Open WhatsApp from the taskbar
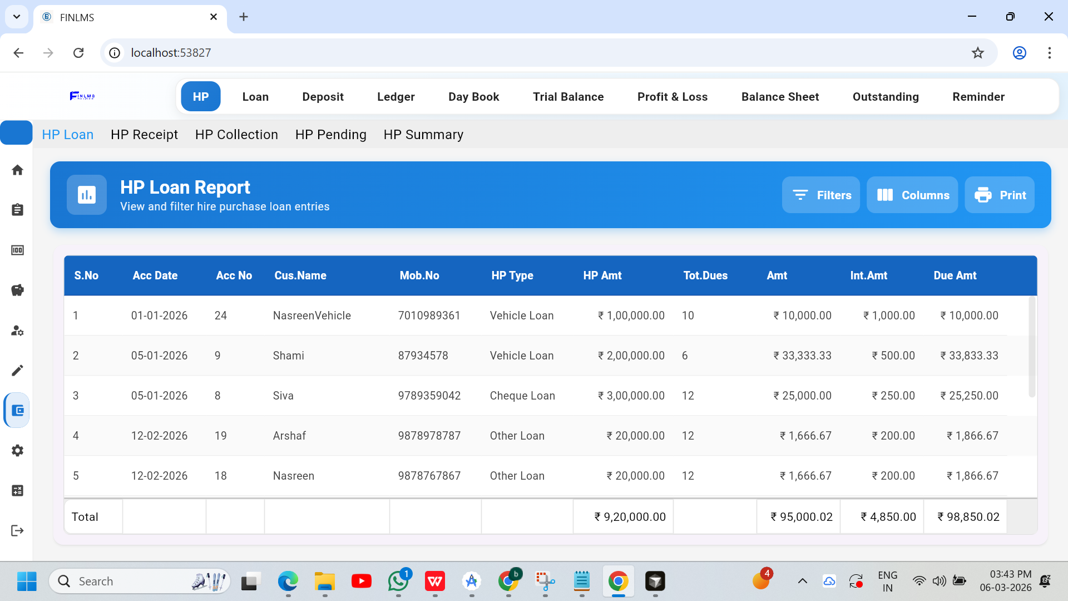The width and height of the screenshot is (1068, 601). pyautogui.click(x=398, y=582)
